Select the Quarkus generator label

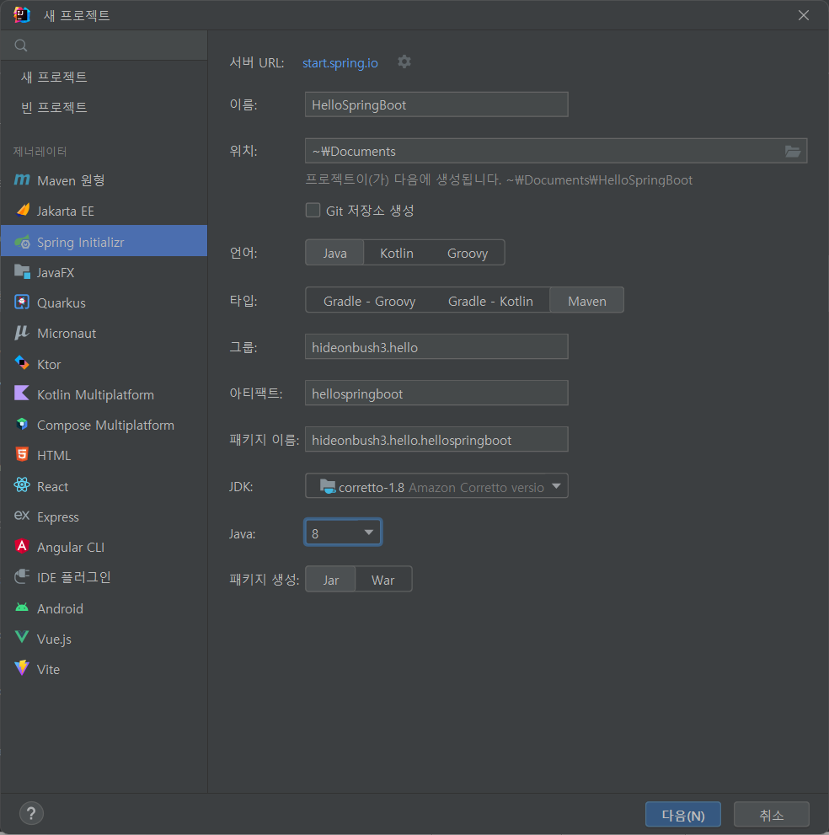(62, 303)
